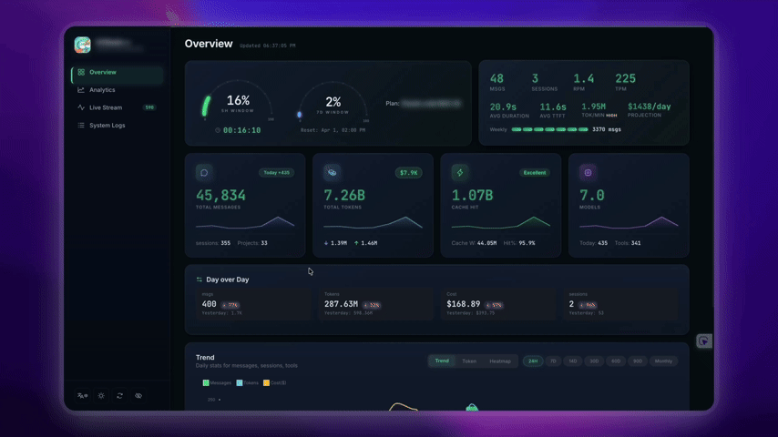Open the language switcher icon

click(82, 396)
